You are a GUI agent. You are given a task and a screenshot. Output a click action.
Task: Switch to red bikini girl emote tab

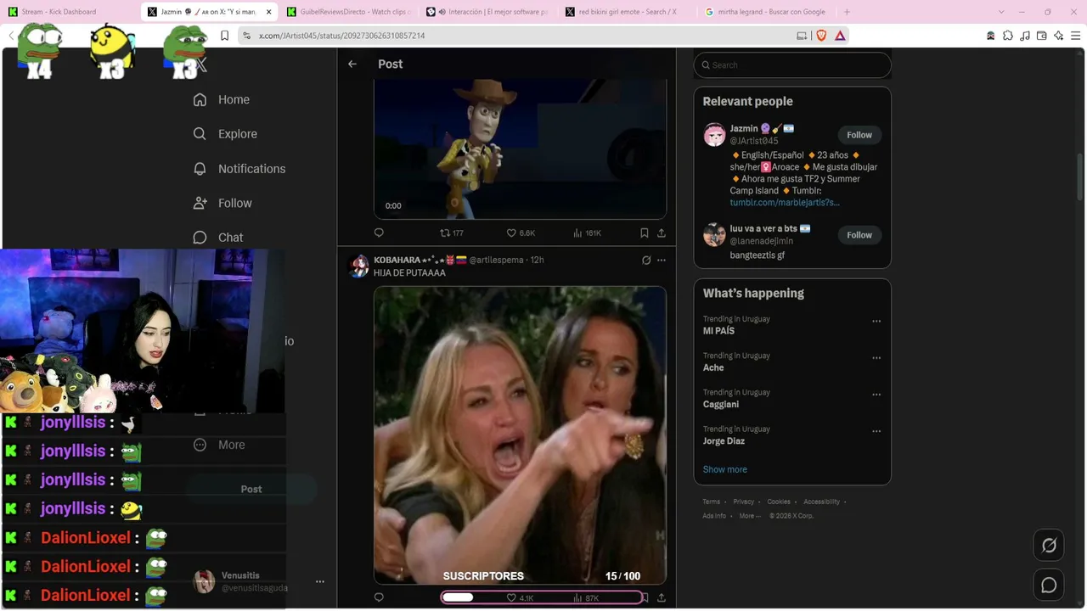628,12
